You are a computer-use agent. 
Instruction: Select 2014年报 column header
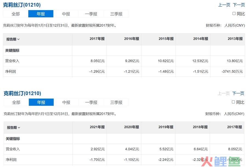[201, 39]
